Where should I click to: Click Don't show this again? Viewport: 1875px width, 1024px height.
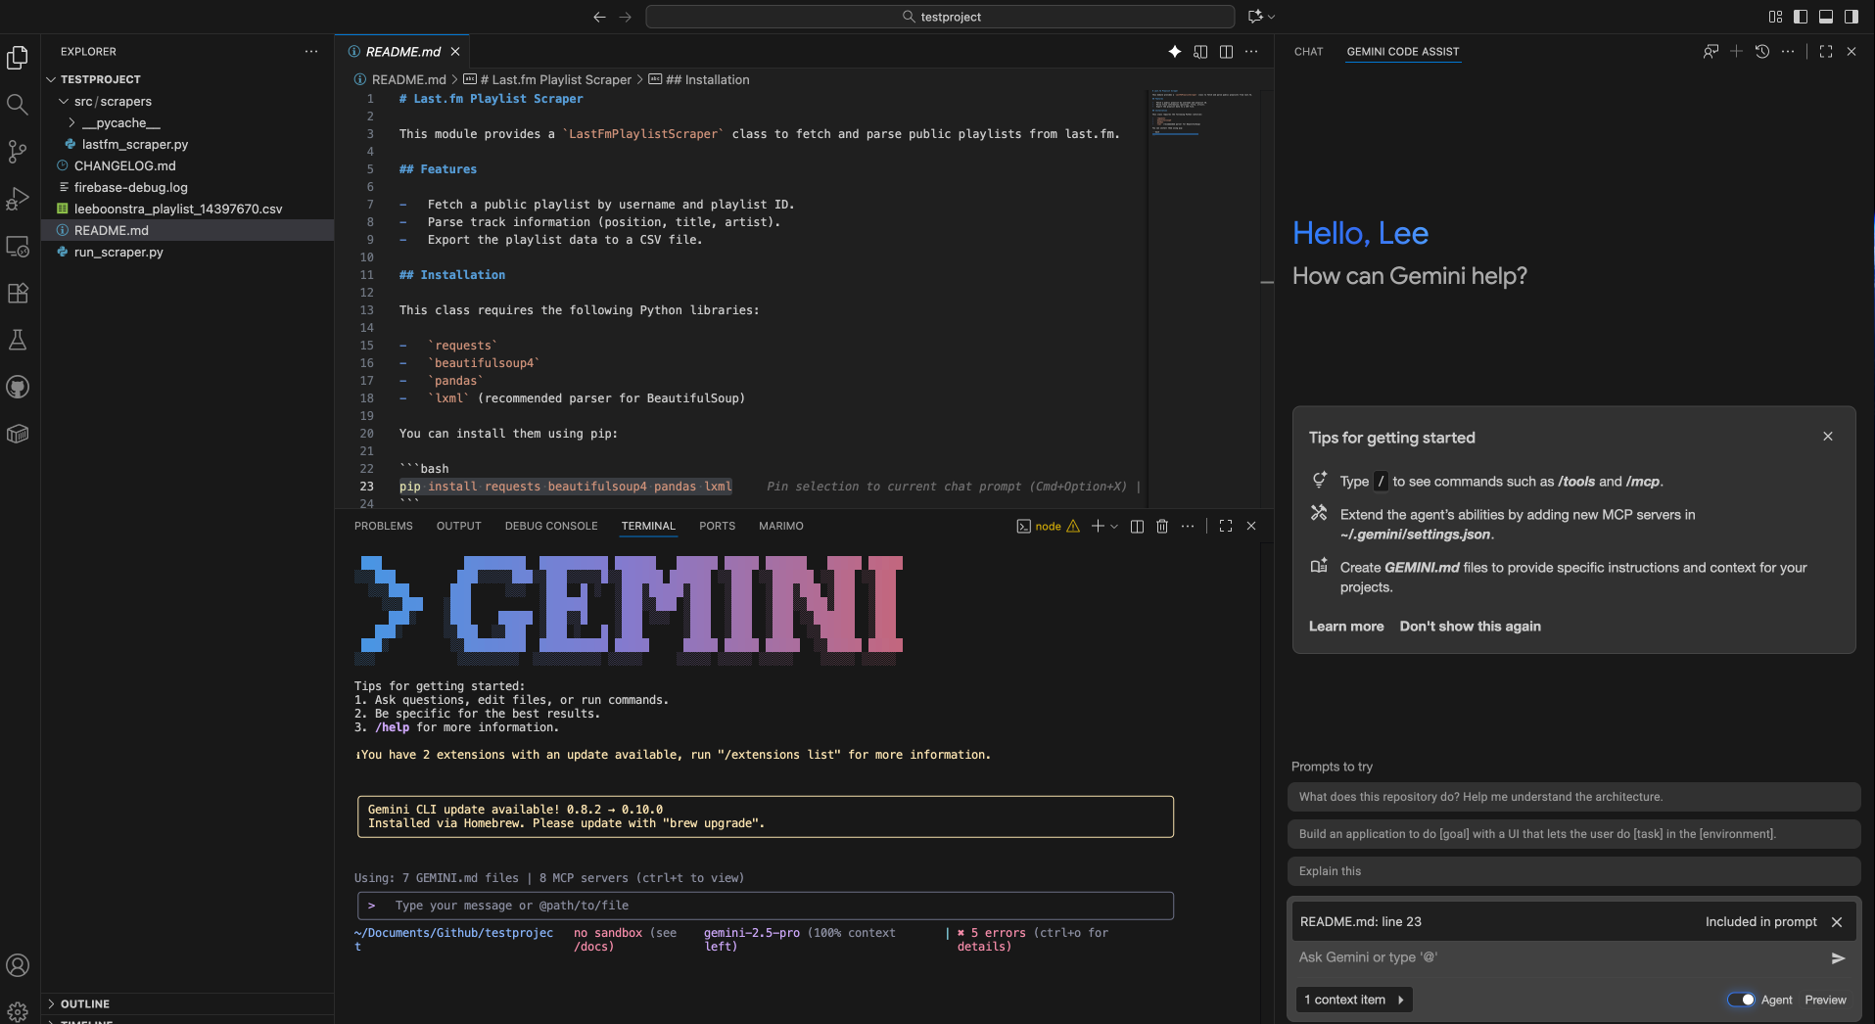click(x=1470, y=627)
